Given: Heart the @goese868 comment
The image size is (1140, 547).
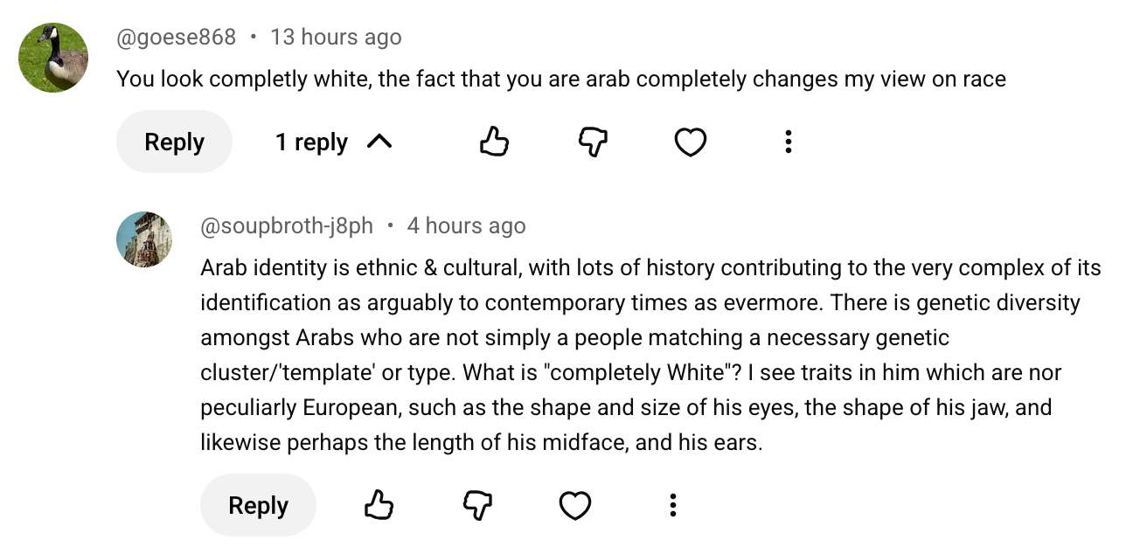Looking at the screenshot, I should tap(690, 142).
